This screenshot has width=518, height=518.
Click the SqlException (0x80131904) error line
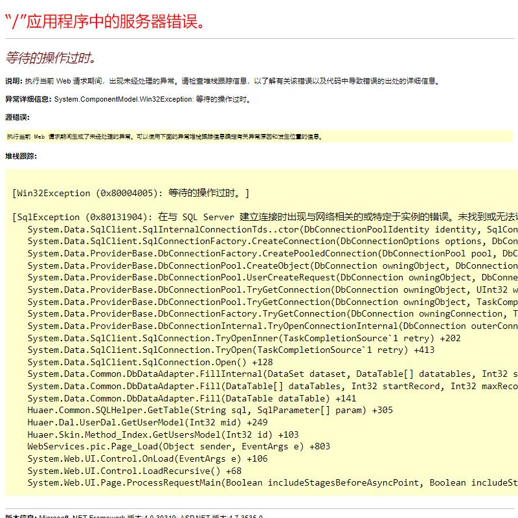click(194, 216)
